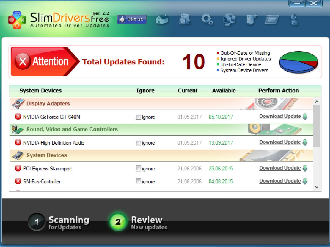Viewport: 330px width, 247px height.
Task: Download Update for PCI Express-Stammport
Action: pos(280,168)
